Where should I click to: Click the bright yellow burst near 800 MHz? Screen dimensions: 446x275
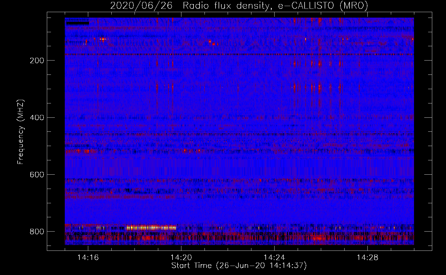click(151, 227)
